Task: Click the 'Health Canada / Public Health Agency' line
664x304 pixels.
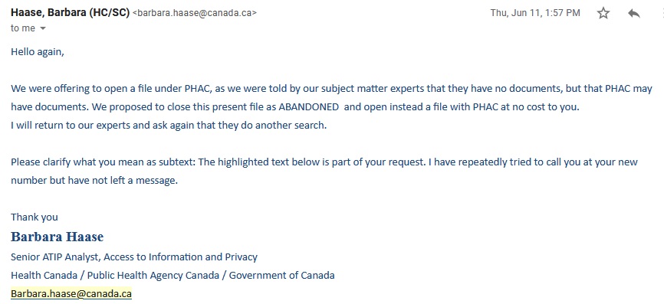Action: [x=115, y=275]
